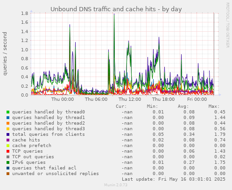
Task: Click thread3 Max value 0.56
Action: 220,129
